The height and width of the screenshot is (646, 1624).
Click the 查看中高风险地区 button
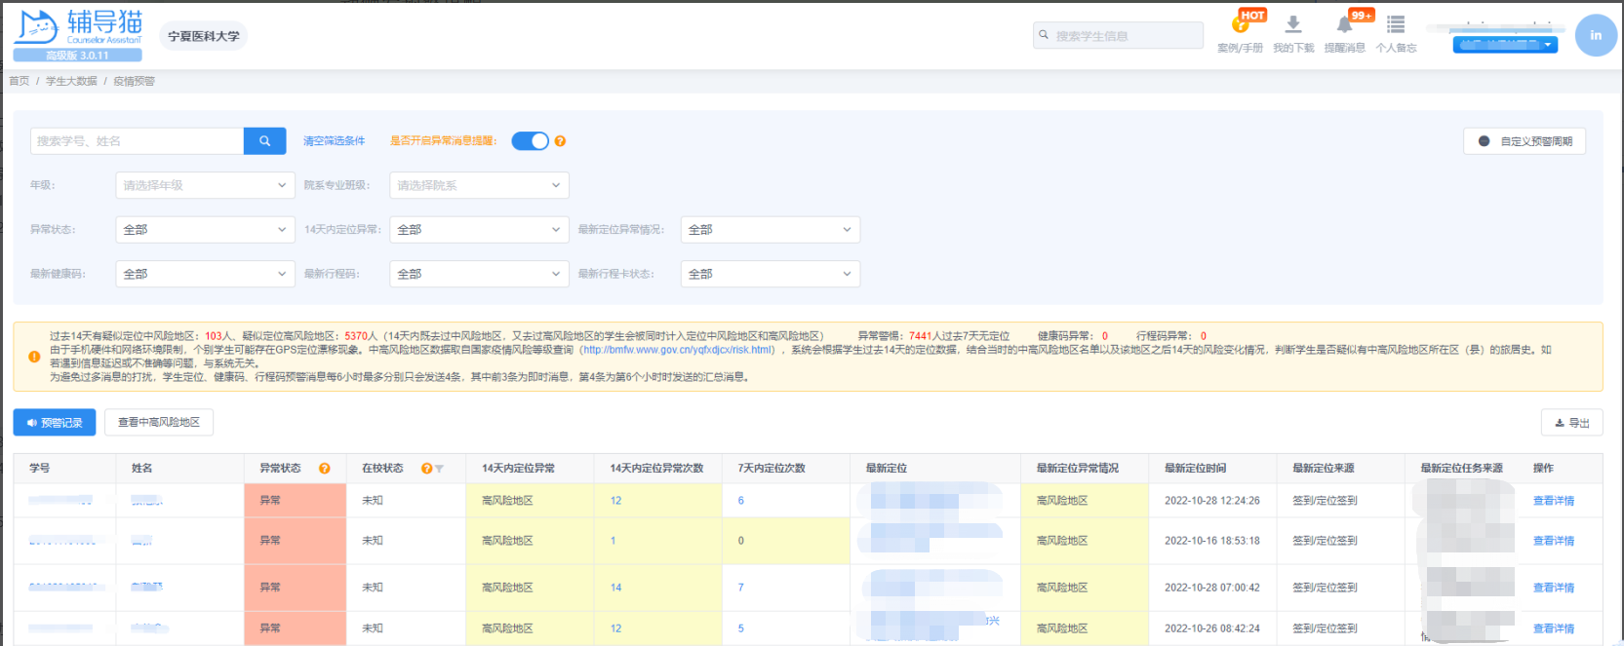[159, 422]
